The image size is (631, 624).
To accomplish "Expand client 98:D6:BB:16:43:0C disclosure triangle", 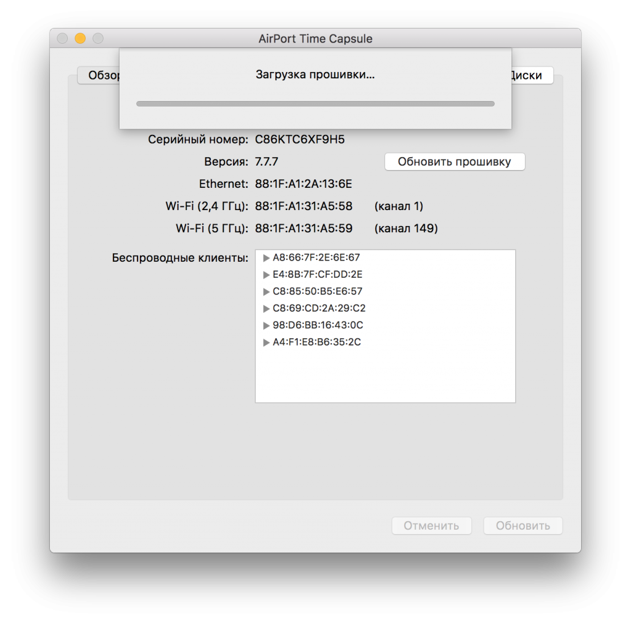I will point(266,325).
